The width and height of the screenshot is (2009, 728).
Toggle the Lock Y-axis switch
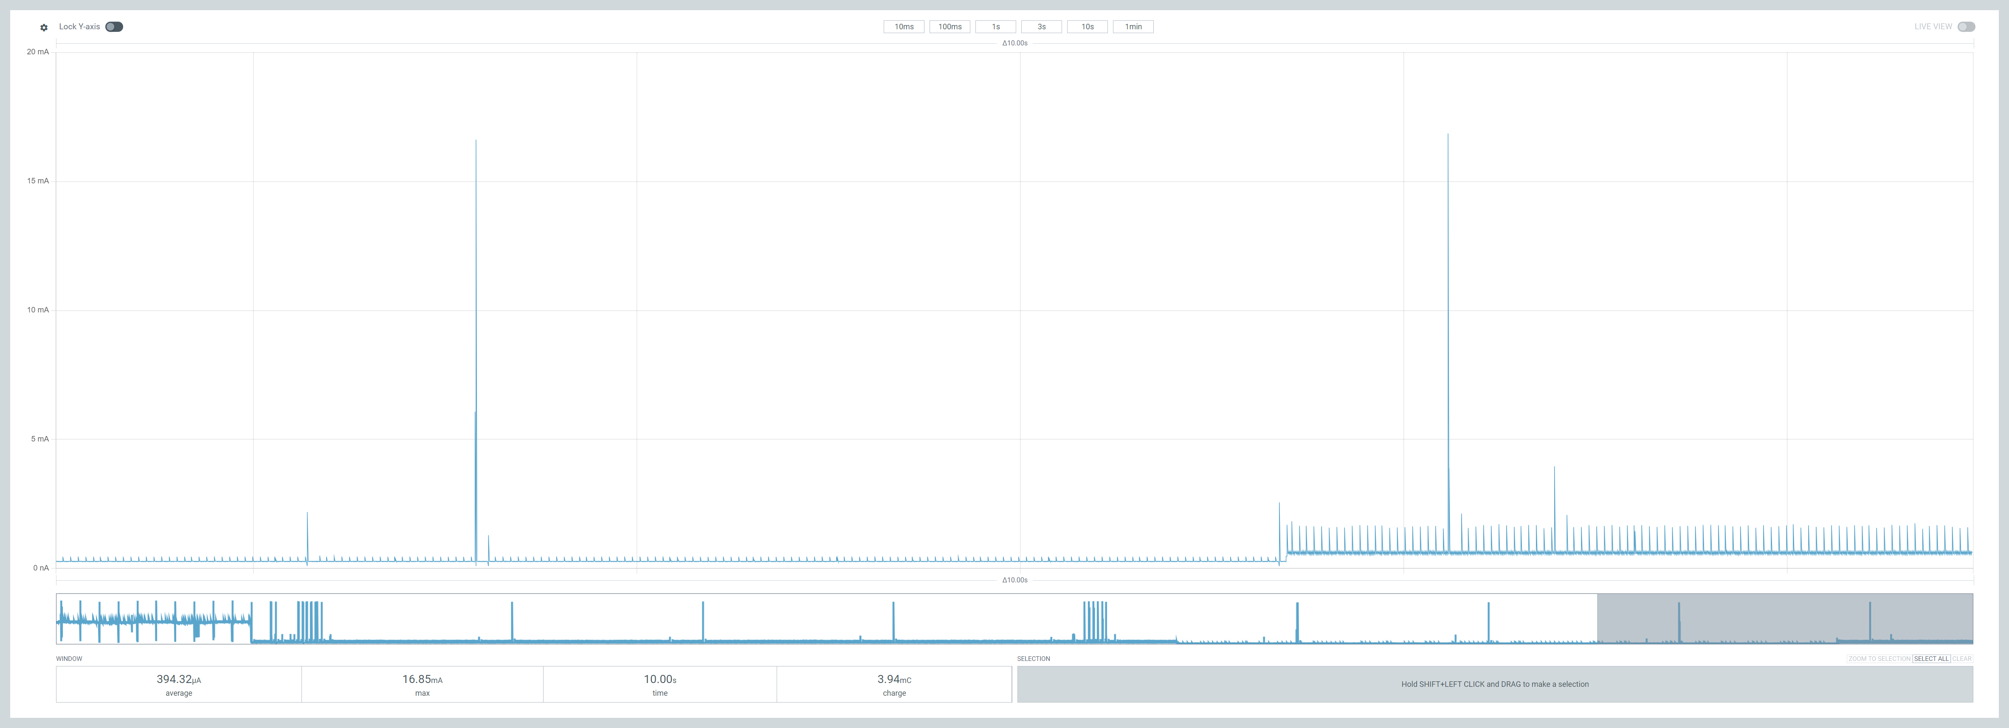click(114, 26)
